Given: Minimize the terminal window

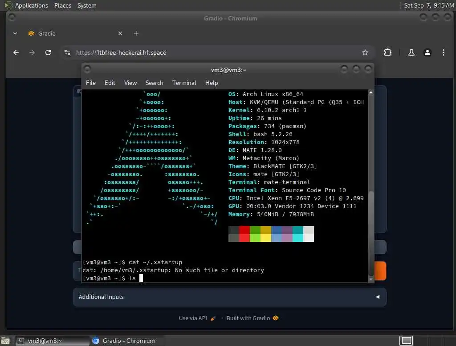Looking at the screenshot, I should 344,69.
